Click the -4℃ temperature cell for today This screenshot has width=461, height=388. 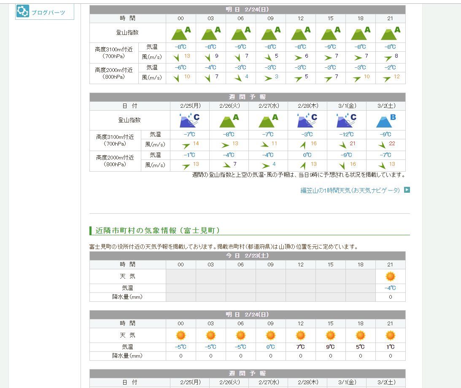(x=390, y=287)
